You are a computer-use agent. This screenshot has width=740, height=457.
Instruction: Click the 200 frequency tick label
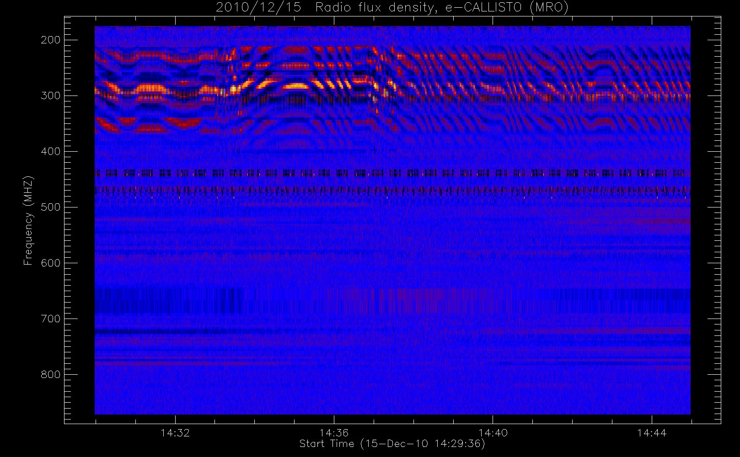(51, 40)
